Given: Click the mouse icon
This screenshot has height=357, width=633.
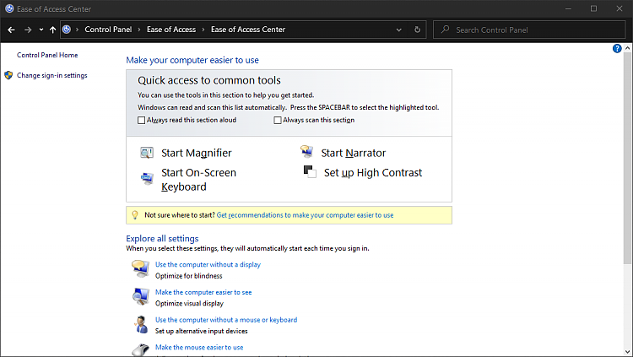Looking at the screenshot, I should pos(140,349).
